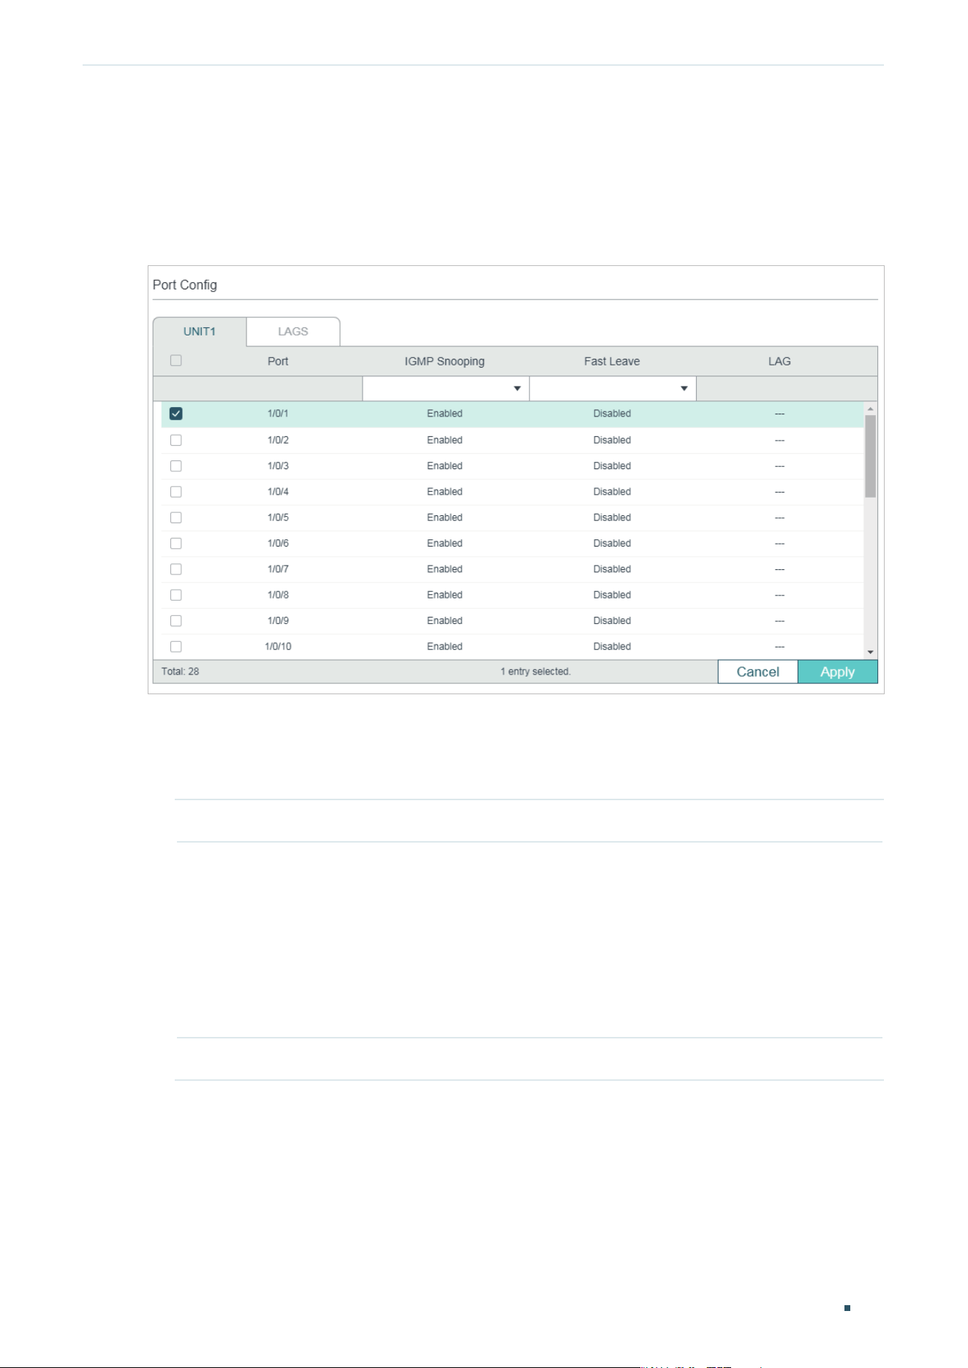This screenshot has width=968, height=1368.
Task: Click port cell 1/0/1
Action: coord(278,414)
